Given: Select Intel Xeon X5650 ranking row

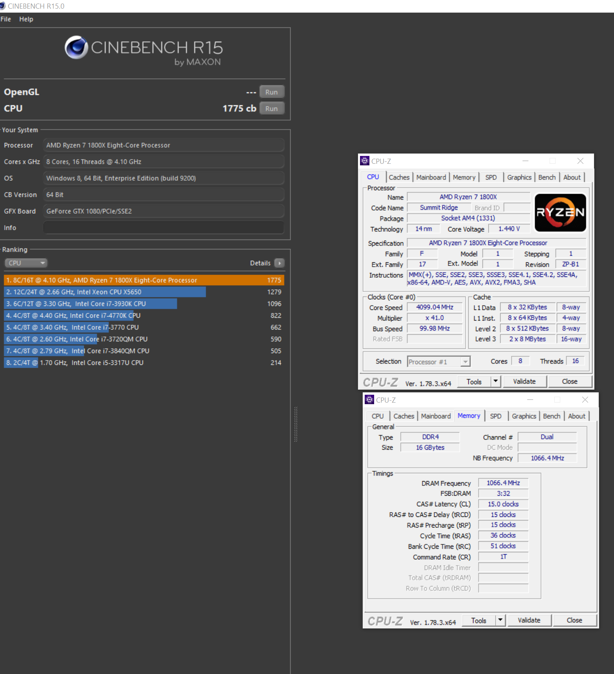Looking at the screenshot, I should (x=144, y=292).
